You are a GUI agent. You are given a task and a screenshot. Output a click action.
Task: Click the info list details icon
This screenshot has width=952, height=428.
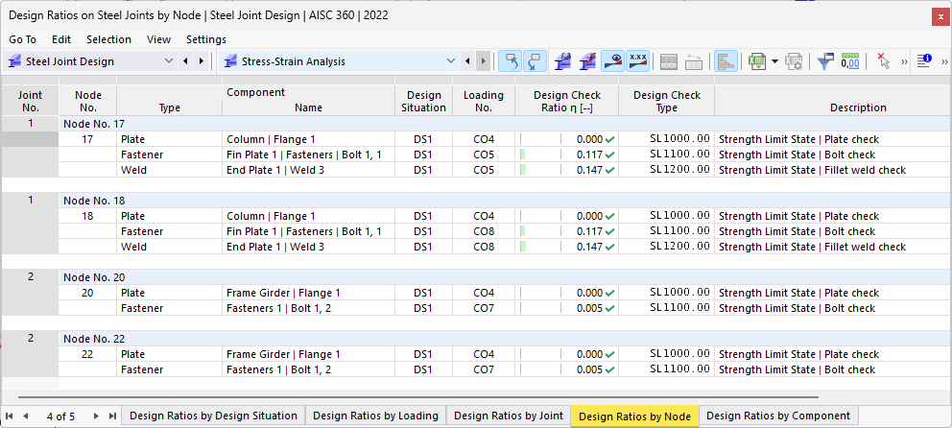(x=924, y=61)
